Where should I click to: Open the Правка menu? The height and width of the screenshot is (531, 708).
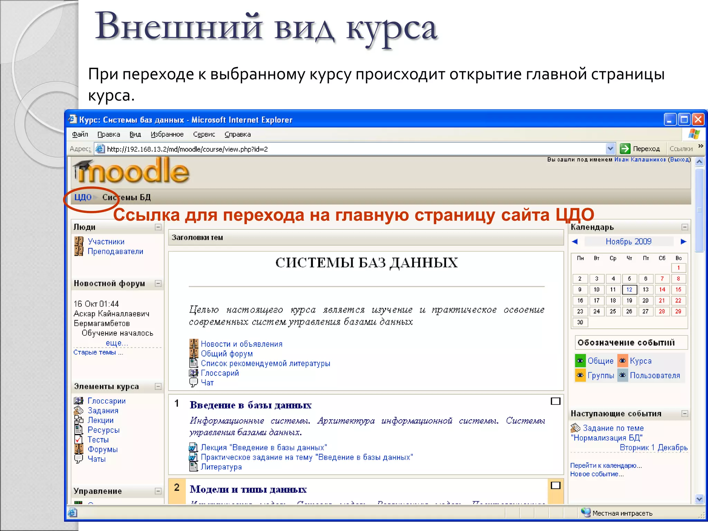tap(109, 134)
